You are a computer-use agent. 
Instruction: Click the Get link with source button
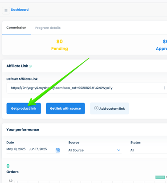[x=65, y=108]
